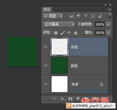The width and height of the screenshot is (117, 110).
Task: Click the lock icon on 背景 layer
Action: point(102,84)
